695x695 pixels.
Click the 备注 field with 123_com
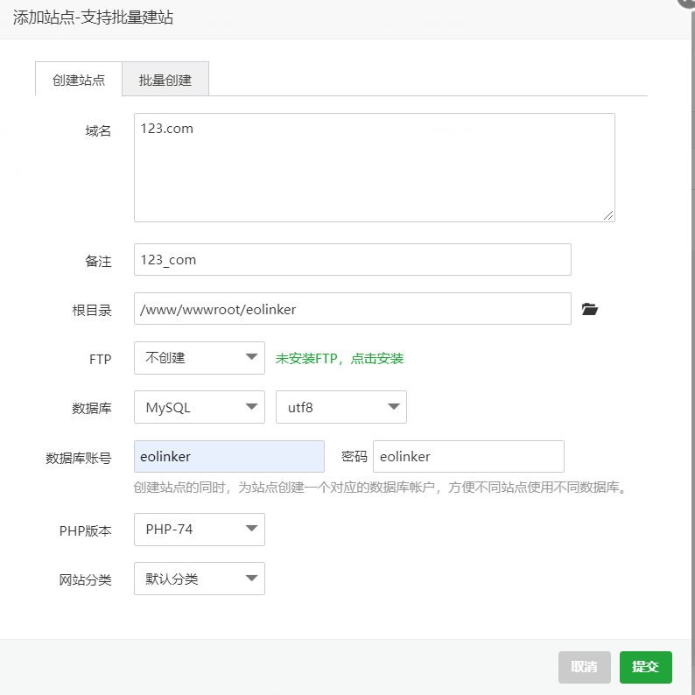point(353,259)
